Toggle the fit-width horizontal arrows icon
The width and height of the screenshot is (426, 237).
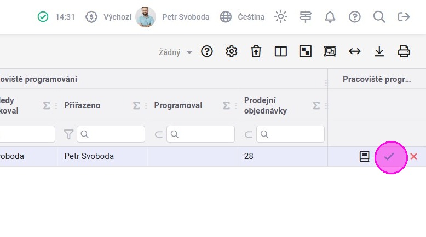coord(355,51)
